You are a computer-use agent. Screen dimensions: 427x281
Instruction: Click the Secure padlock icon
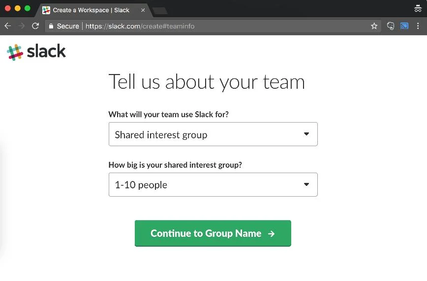(51, 26)
